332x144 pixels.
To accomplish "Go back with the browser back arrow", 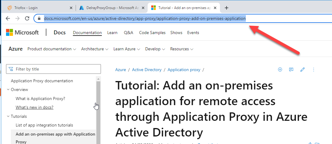I will point(8,18).
